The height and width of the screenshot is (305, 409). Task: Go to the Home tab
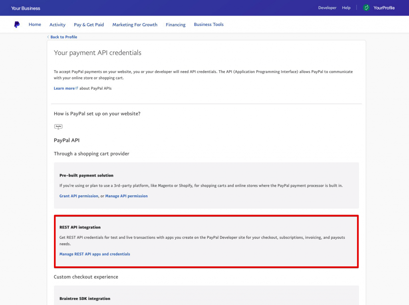[35, 25]
